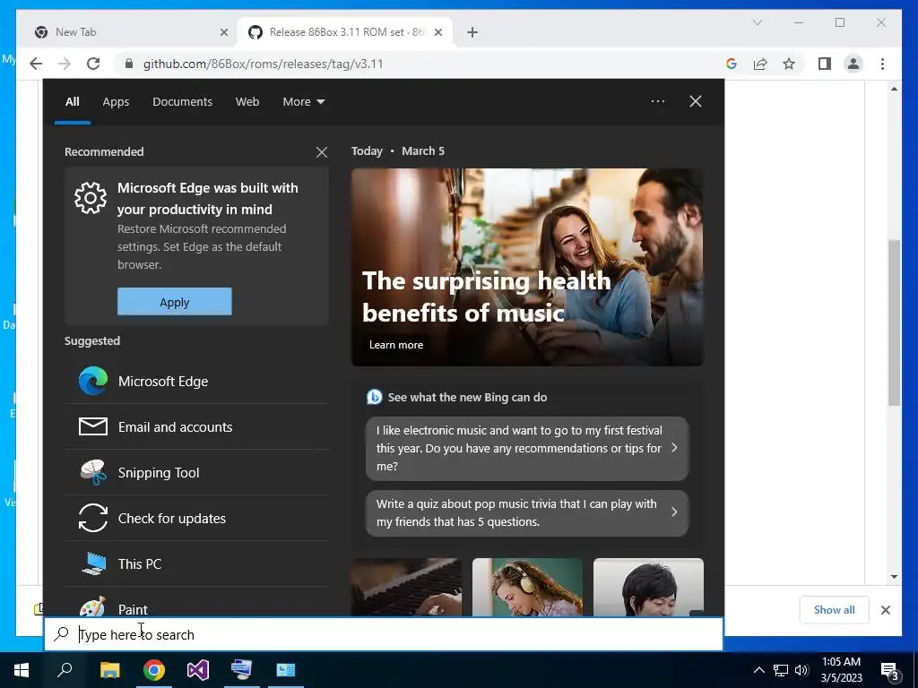Click Show all downloads button

coord(834,610)
